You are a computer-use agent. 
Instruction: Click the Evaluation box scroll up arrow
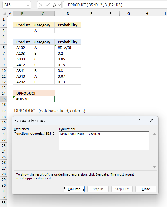pos(154,134)
